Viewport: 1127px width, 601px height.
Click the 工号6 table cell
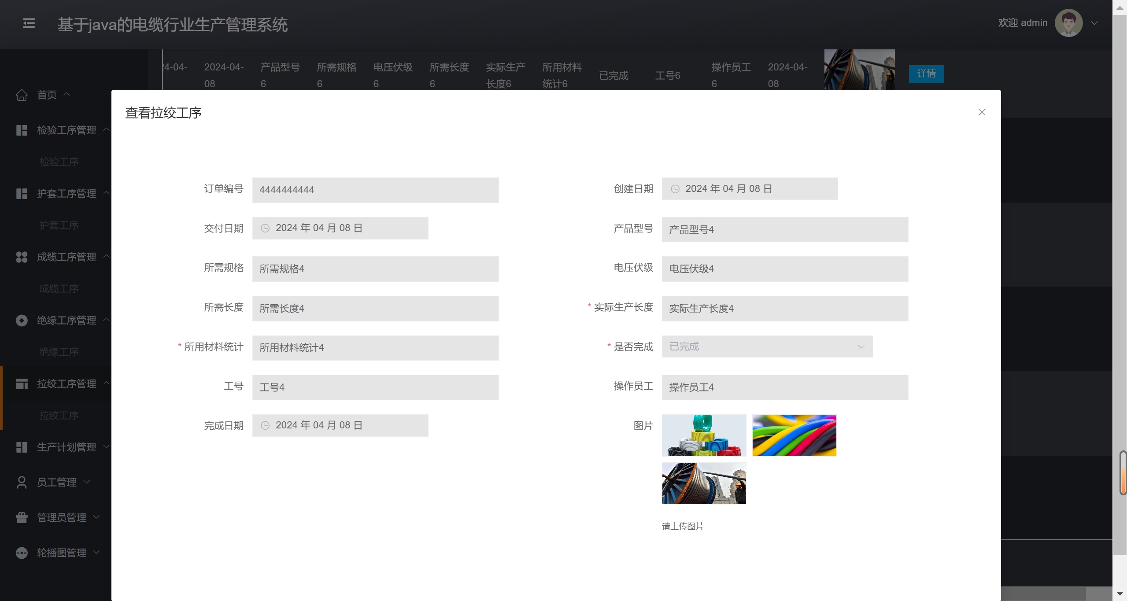(x=668, y=75)
